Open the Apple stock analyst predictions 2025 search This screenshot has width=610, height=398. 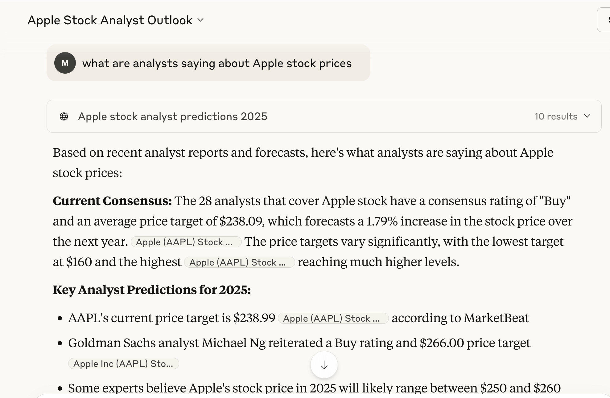point(172,116)
